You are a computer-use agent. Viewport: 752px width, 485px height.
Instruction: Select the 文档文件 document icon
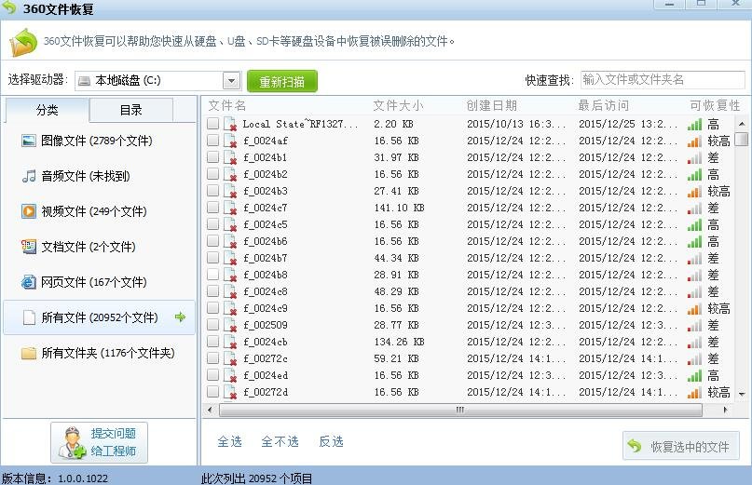(29, 247)
